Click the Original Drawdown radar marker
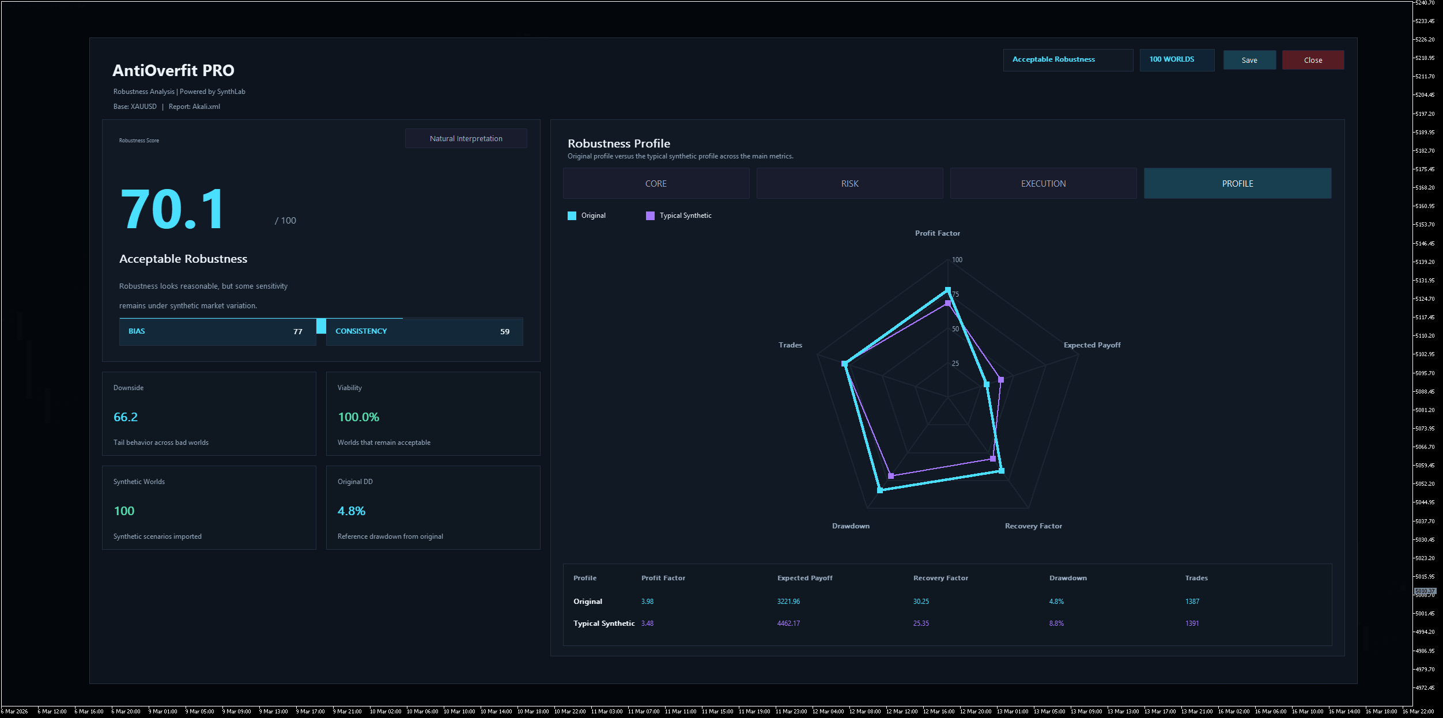Screen dimensions: 1443x718 coord(879,490)
